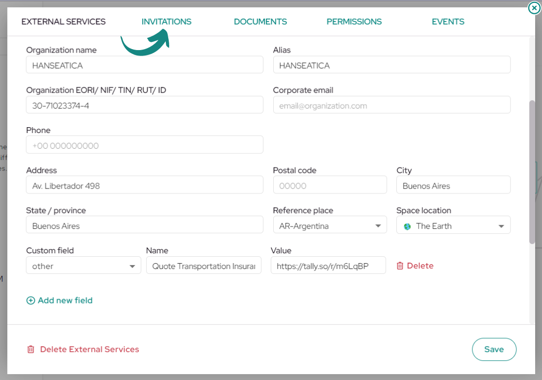Screen dimensions: 542x380
Task: Open the Custom field type dropdown
Action: (x=83, y=266)
